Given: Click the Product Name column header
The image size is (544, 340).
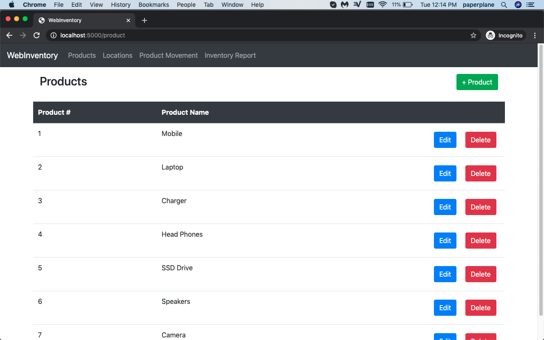Looking at the screenshot, I should pyautogui.click(x=185, y=112).
